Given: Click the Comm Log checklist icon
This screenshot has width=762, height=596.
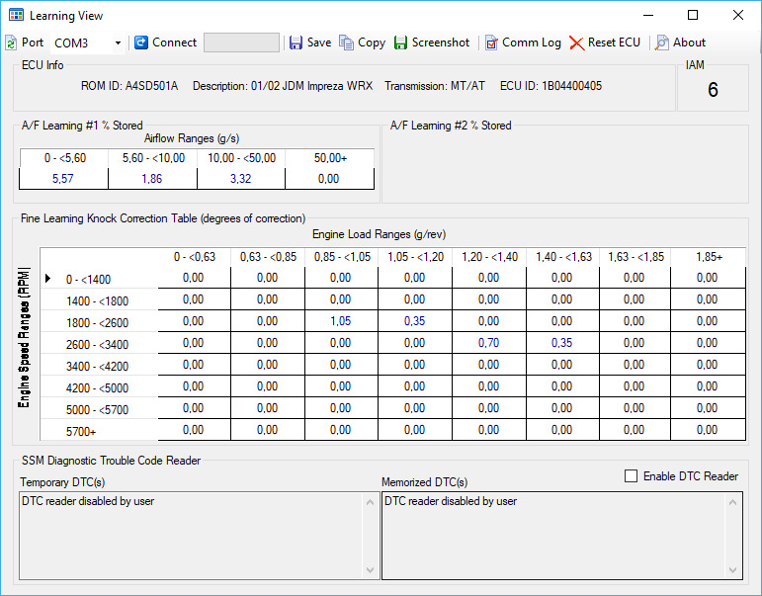Looking at the screenshot, I should 491,43.
